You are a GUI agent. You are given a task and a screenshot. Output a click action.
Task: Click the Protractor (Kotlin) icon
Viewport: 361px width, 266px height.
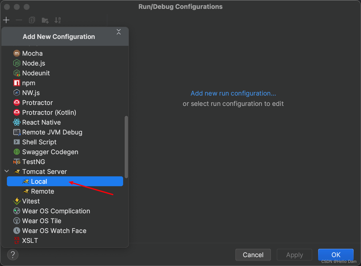(17, 112)
